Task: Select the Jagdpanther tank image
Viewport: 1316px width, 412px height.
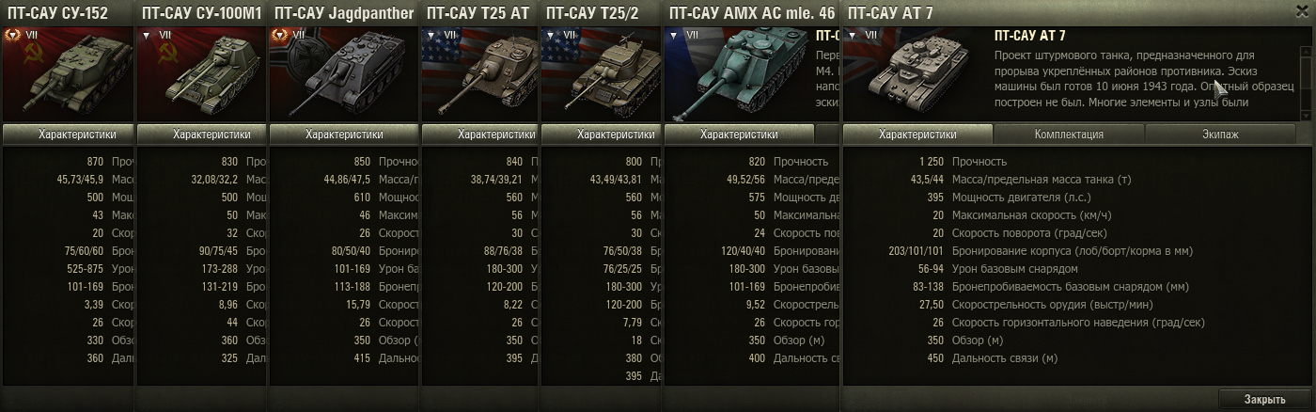Action: tap(343, 72)
